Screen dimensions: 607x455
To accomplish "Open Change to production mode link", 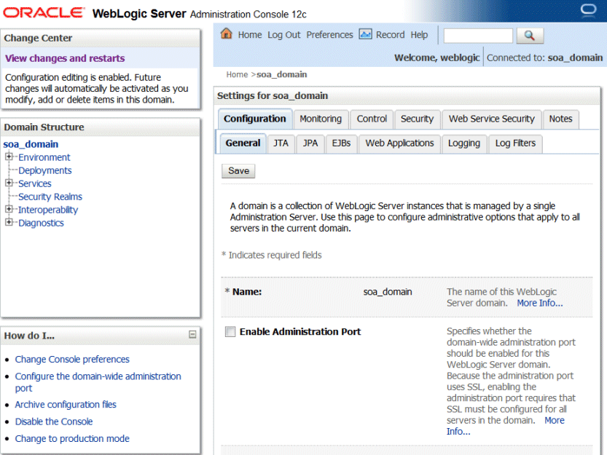I will pos(72,439).
